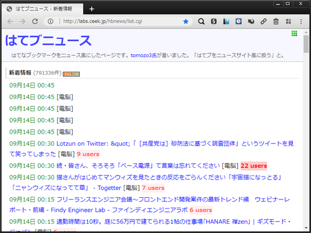Click the black S extension icon
This screenshot has height=233, width=311.
point(214,21)
